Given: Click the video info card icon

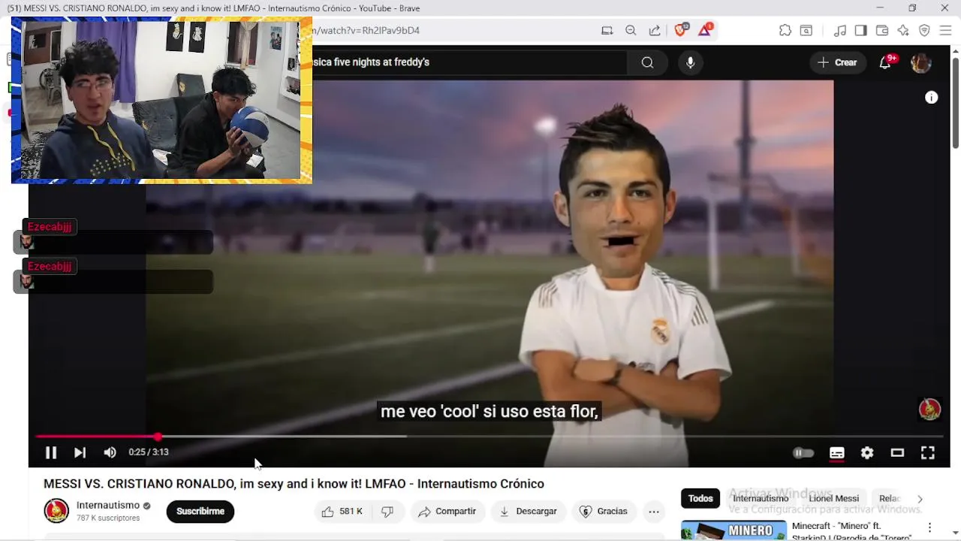Looking at the screenshot, I should [931, 98].
